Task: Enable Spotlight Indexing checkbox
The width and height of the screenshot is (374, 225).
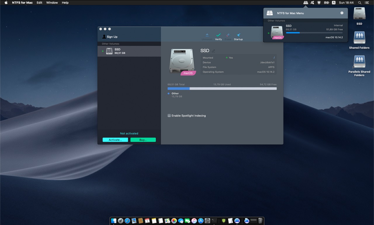Action: [169, 116]
